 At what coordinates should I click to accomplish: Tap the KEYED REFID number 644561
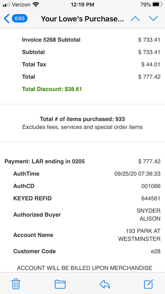tap(151, 199)
